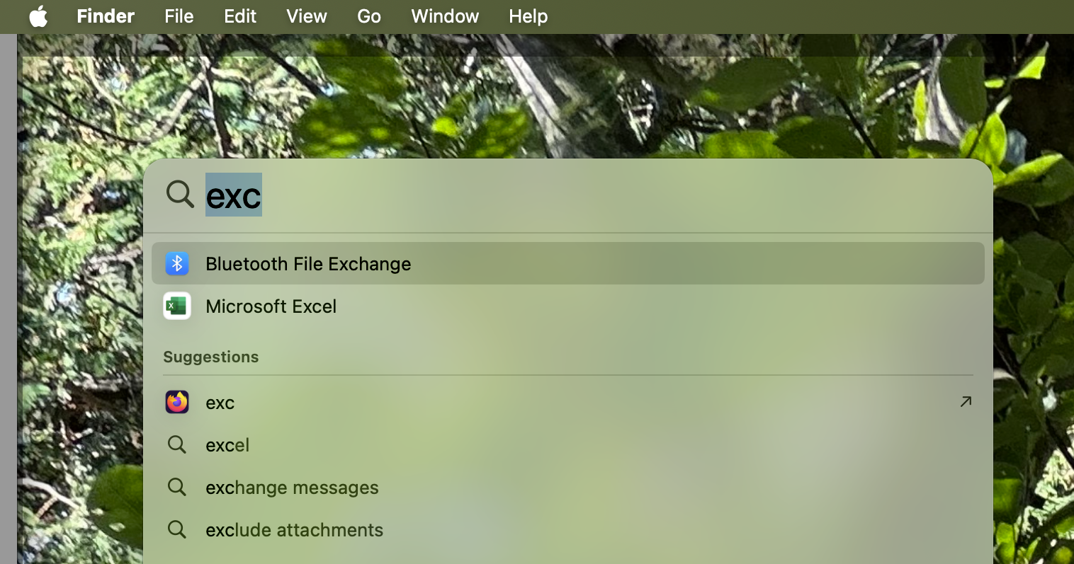
Task: Click the Bluetooth File Exchange app icon
Action: (x=177, y=264)
